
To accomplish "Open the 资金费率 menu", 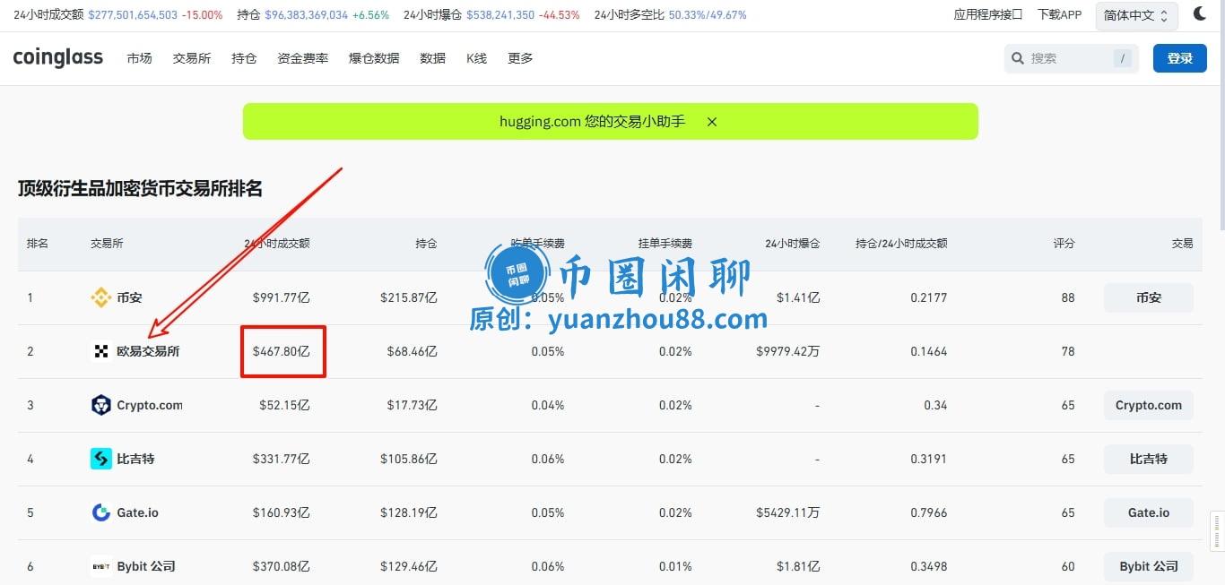I will [302, 58].
